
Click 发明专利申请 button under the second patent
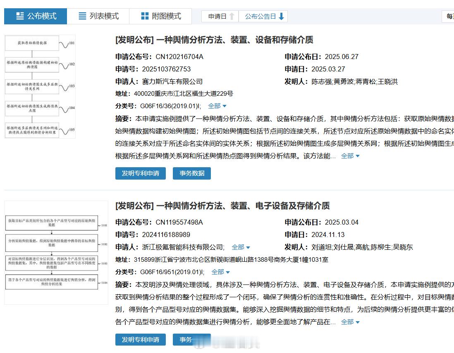click(140, 340)
